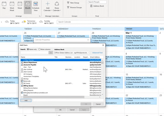Click the down arrow of list scrollbar
This screenshot has width=164, height=116.
[x=102, y=94]
